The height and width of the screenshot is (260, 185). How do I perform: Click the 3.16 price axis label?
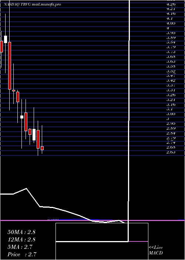click(171, 105)
